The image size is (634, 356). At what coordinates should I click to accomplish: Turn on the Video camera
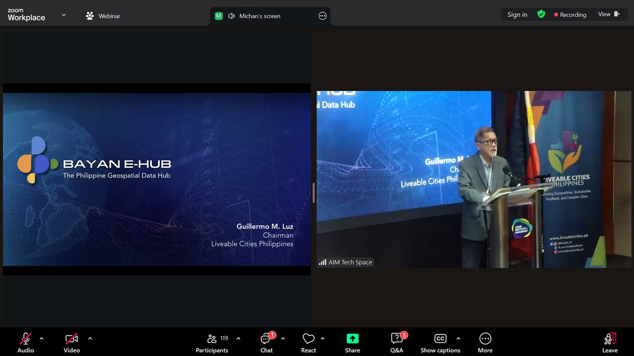[x=72, y=343]
